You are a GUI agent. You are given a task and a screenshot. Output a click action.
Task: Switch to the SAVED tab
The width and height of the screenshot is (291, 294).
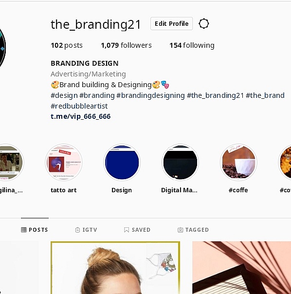(137, 230)
